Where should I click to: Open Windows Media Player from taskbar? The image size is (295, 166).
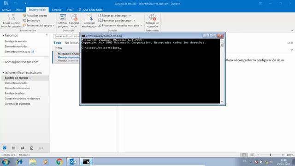46,162
